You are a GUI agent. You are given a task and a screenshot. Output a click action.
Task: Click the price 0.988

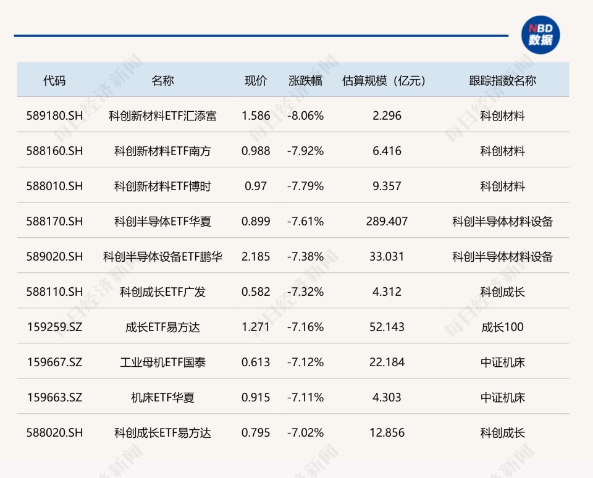(256, 151)
